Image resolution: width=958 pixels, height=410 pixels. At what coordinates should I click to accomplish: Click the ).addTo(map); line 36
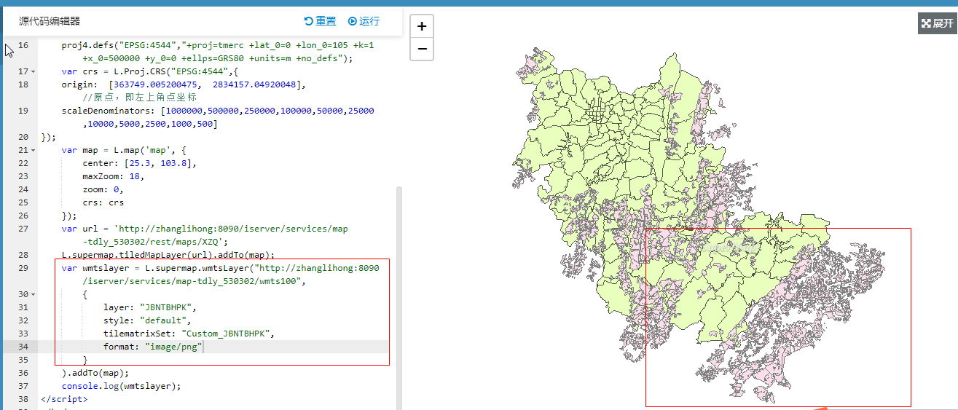(x=95, y=373)
